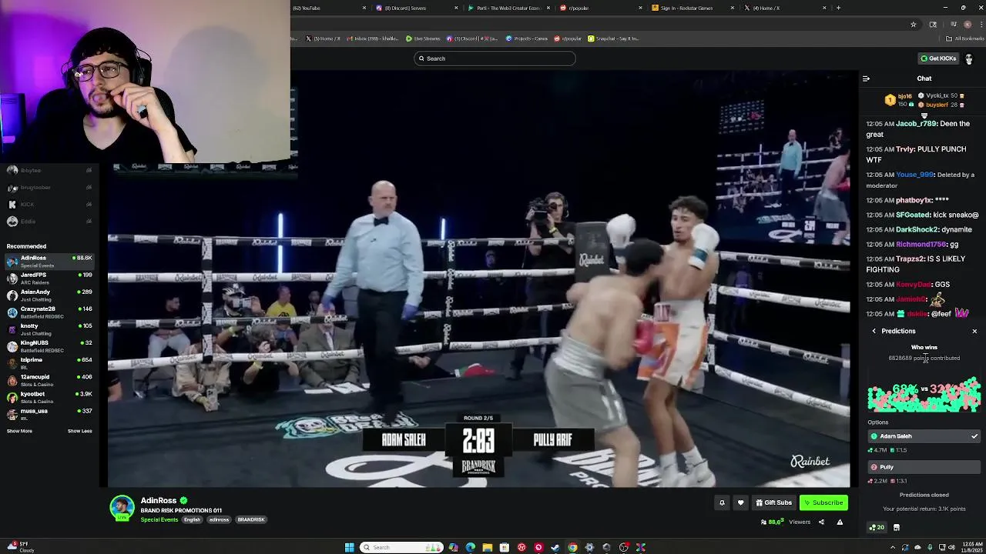
Task: Open AsianAndy recommended channel
Action: pyautogui.click(x=49, y=295)
